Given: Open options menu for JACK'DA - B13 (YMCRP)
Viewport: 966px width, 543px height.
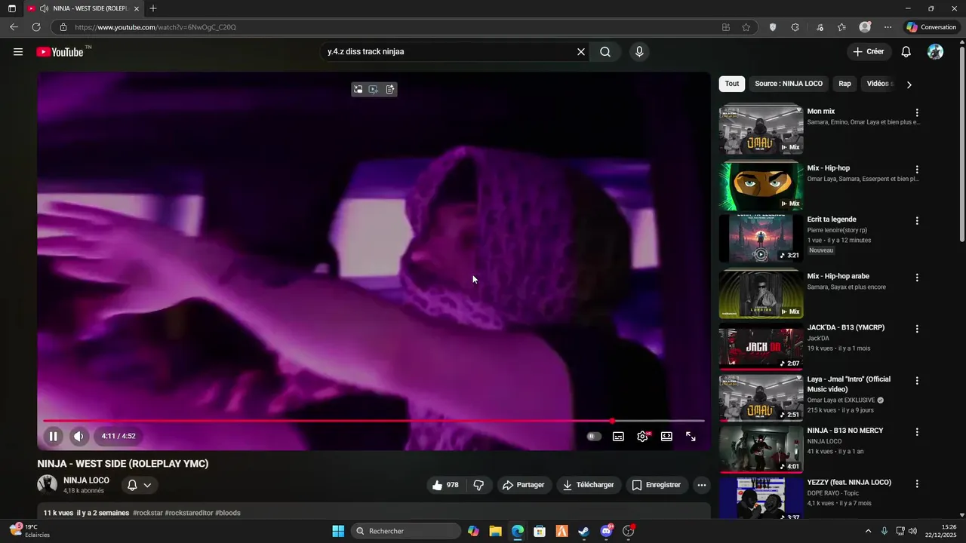Looking at the screenshot, I should click(x=917, y=329).
